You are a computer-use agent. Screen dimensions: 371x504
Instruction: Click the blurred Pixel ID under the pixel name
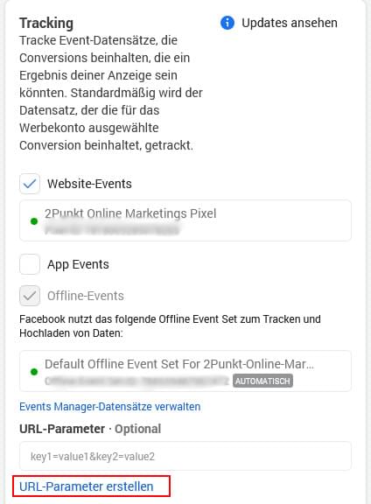click(x=111, y=230)
